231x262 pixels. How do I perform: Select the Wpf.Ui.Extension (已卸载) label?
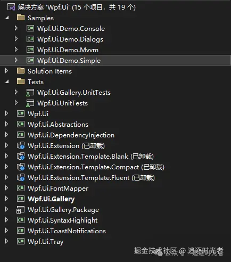point(66,146)
